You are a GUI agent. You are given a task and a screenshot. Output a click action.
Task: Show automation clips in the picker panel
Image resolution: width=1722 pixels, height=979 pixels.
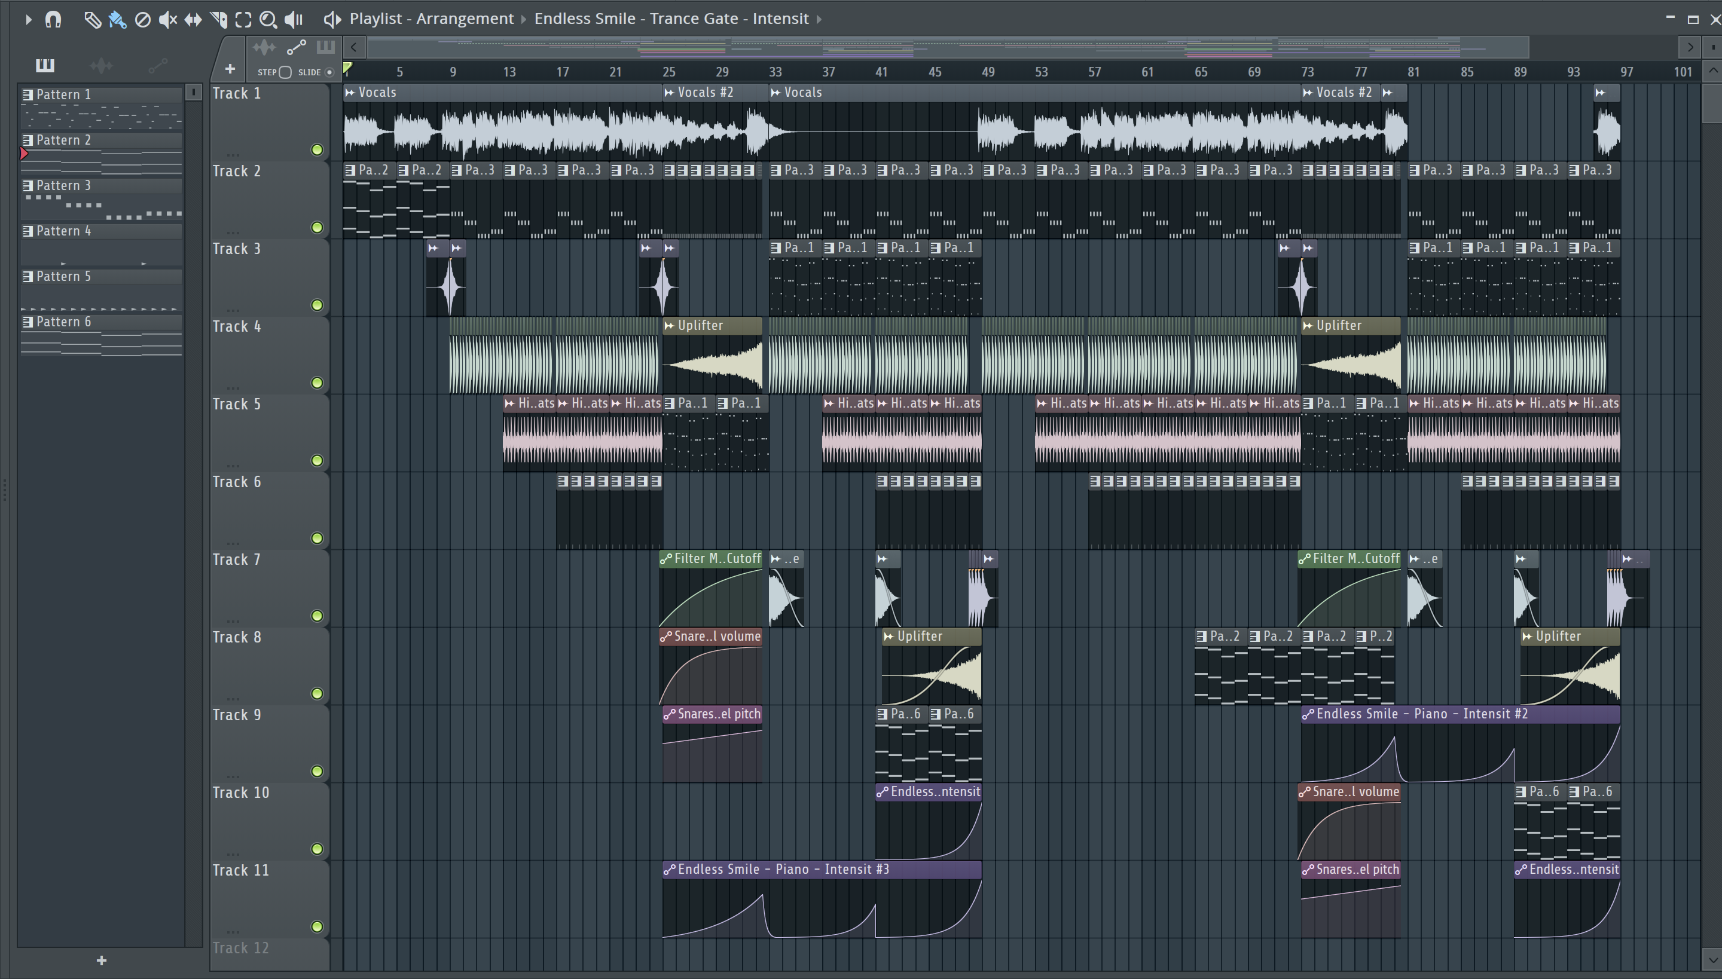pyautogui.click(x=158, y=65)
